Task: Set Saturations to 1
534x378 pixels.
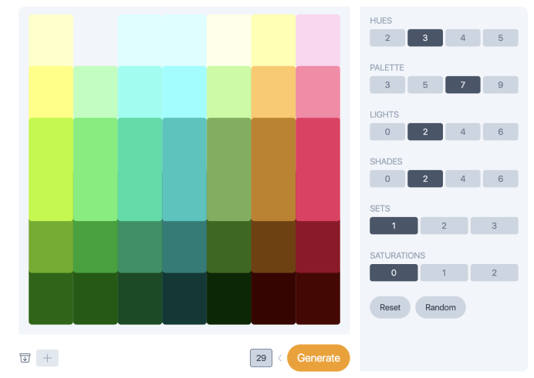Action: [x=444, y=273]
